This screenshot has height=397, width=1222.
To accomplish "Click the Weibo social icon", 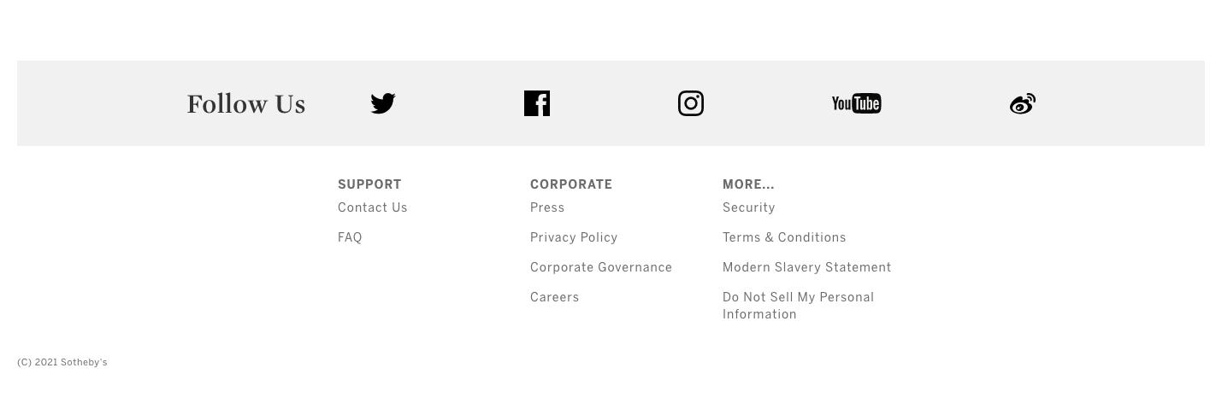I will 1023,103.
